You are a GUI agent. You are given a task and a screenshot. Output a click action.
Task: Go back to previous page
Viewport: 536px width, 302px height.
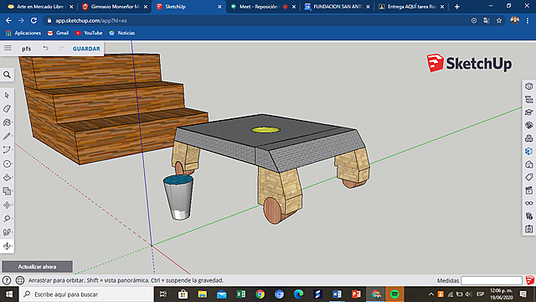click(x=8, y=20)
